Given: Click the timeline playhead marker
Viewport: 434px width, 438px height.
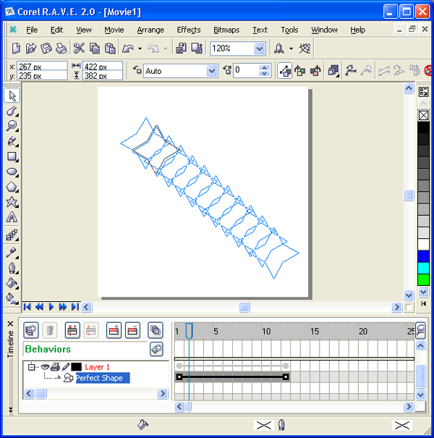Looking at the screenshot, I should (x=189, y=331).
